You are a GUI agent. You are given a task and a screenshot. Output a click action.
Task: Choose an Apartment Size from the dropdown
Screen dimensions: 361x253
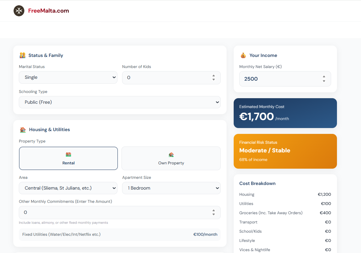coord(171,188)
